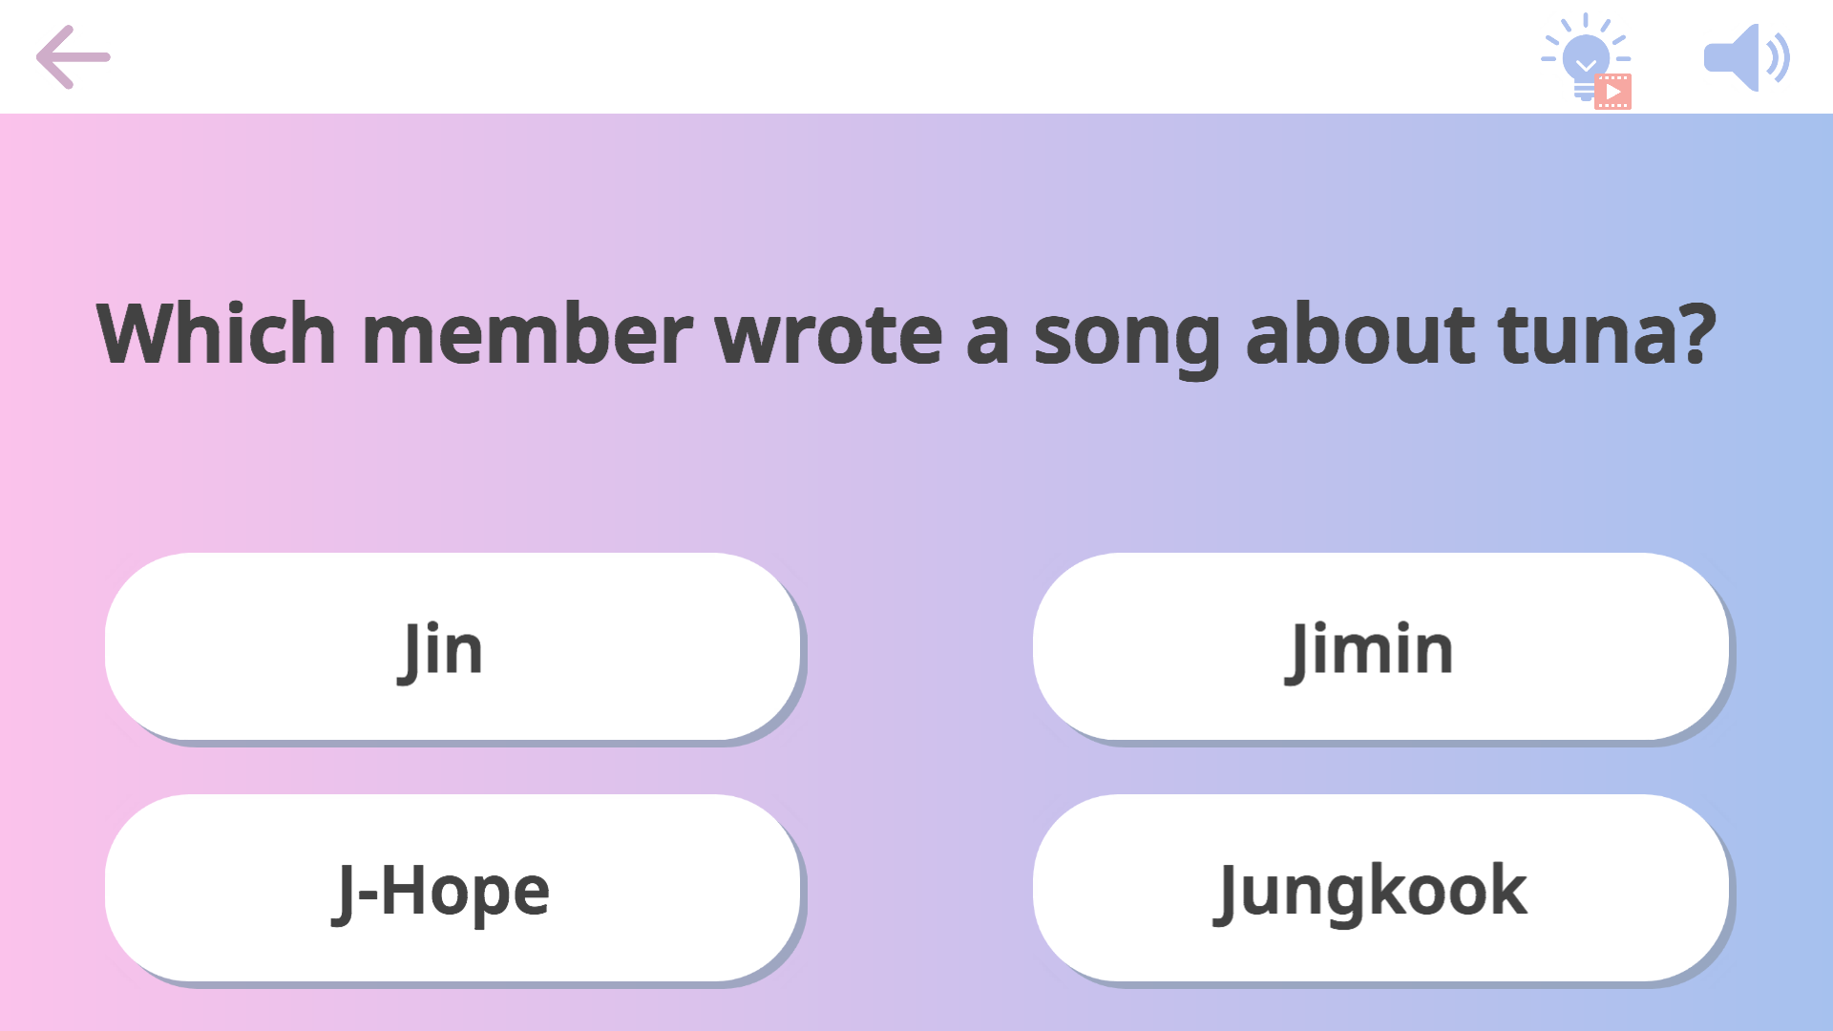
Task: Pick the J-Hope answer option
Action: [x=453, y=888]
